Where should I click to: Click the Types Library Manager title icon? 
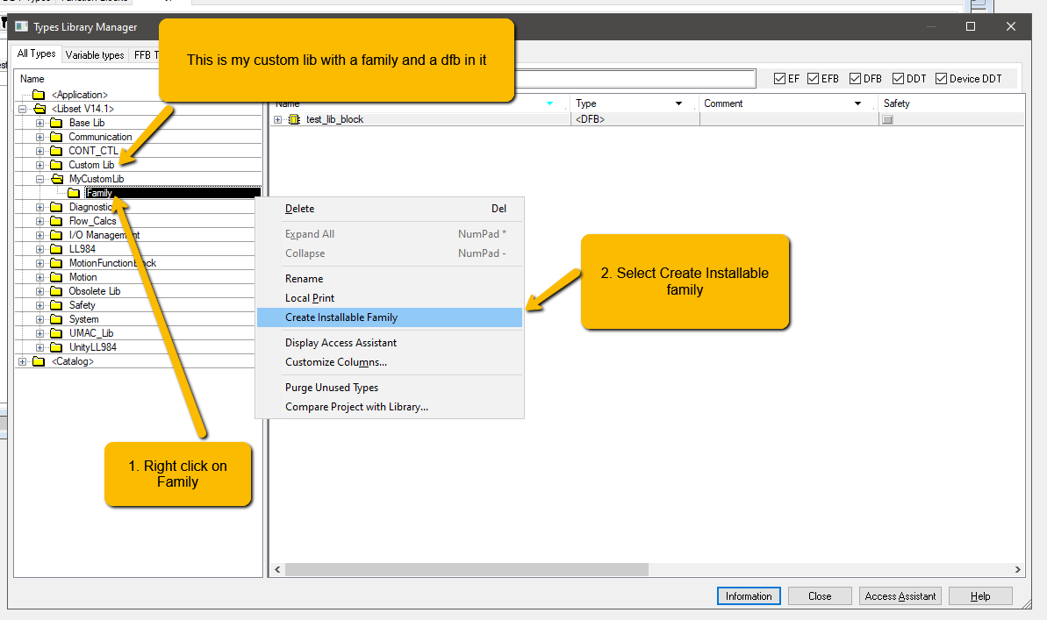coord(21,26)
